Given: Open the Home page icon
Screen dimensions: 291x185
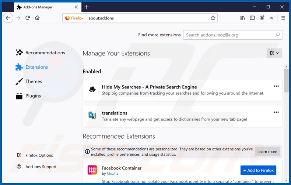Looking at the screenshot, I should tap(37, 18).
